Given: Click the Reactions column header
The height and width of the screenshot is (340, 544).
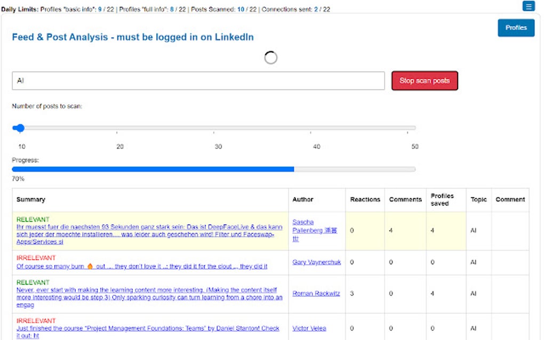Looking at the screenshot, I should [x=365, y=199].
